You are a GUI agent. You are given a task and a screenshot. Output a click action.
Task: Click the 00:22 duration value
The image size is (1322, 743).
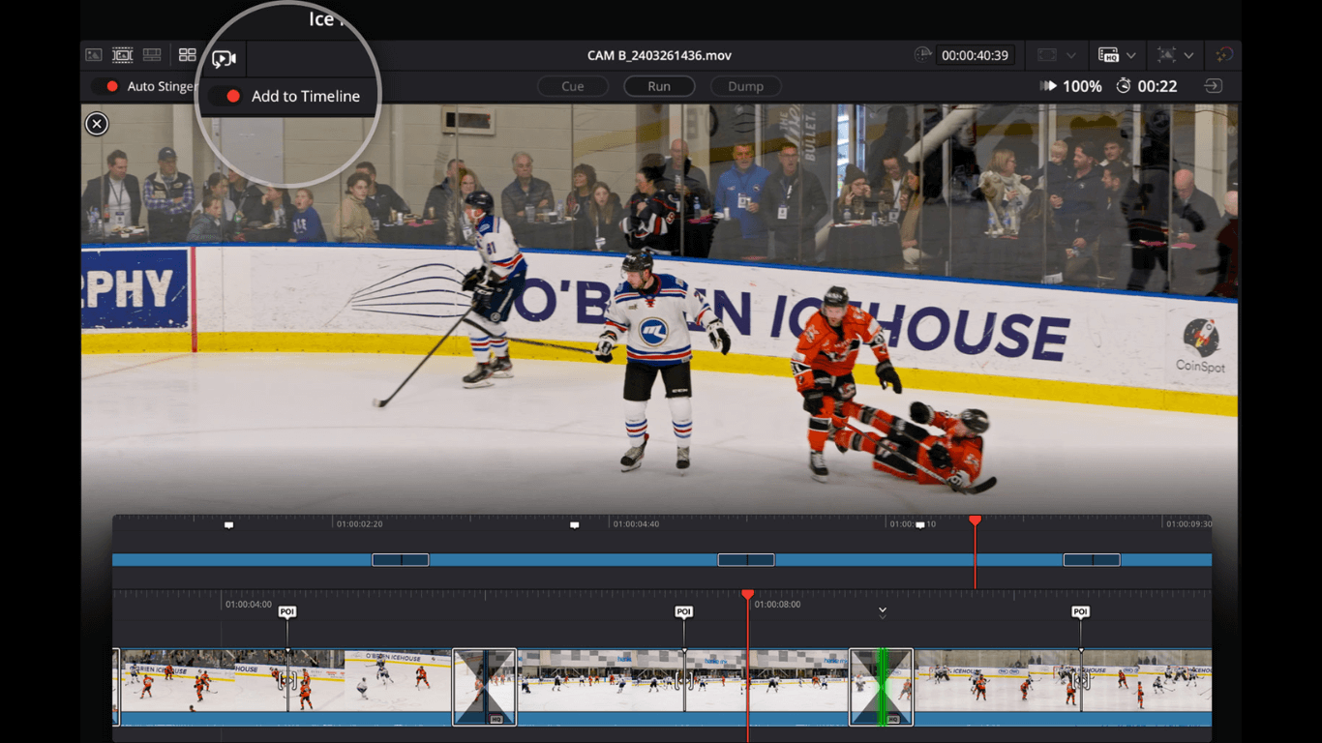coord(1157,86)
